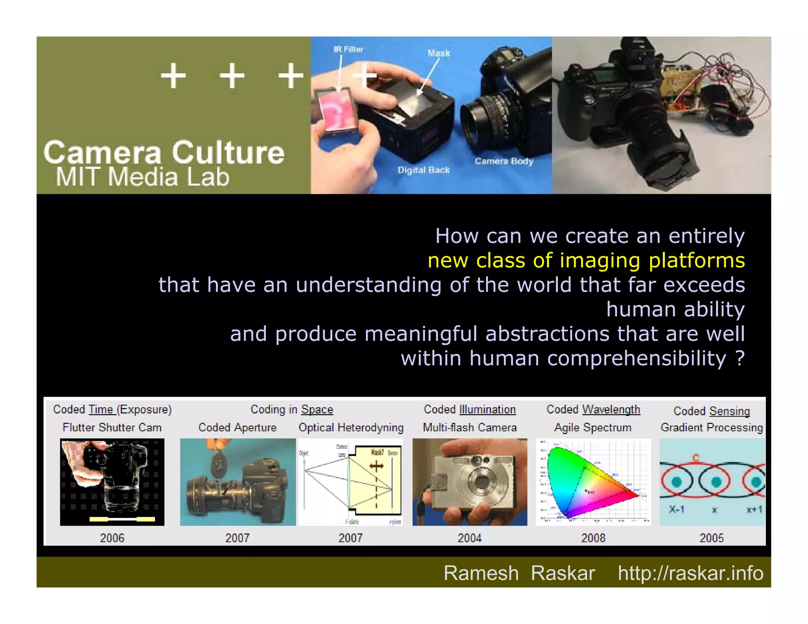Click the Digital Back labeled photo
This screenshot has height=624, width=808.
click(x=431, y=115)
